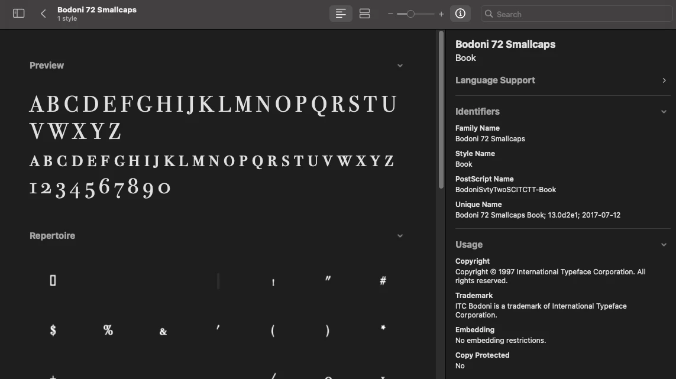This screenshot has height=379, width=676.
Task: Select the number sign glyph
Action: point(383,281)
